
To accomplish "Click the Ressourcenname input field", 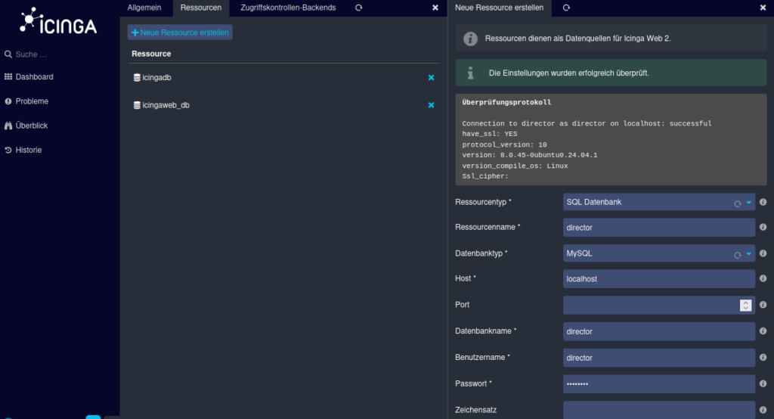I will [x=659, y=228].
